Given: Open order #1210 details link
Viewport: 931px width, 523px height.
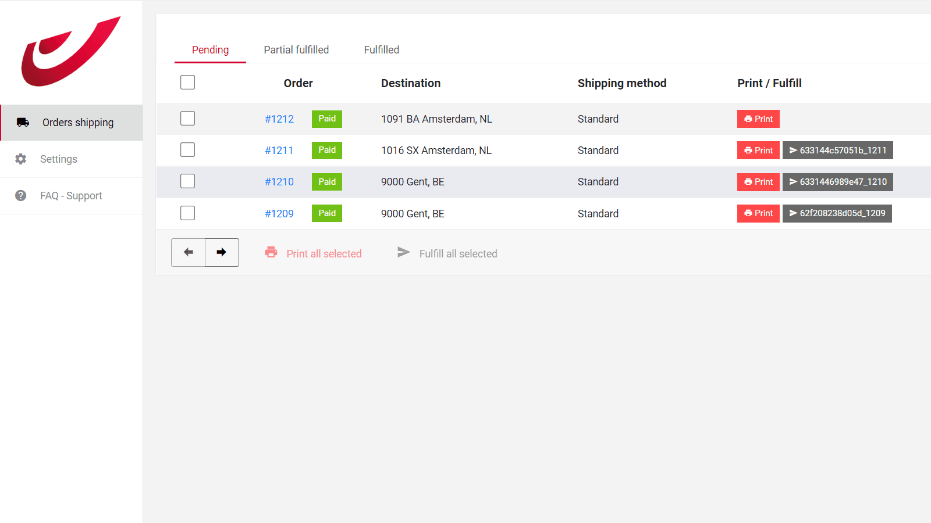Looking at the screenshot, I should pyautogui.click(x=279, y=181).
